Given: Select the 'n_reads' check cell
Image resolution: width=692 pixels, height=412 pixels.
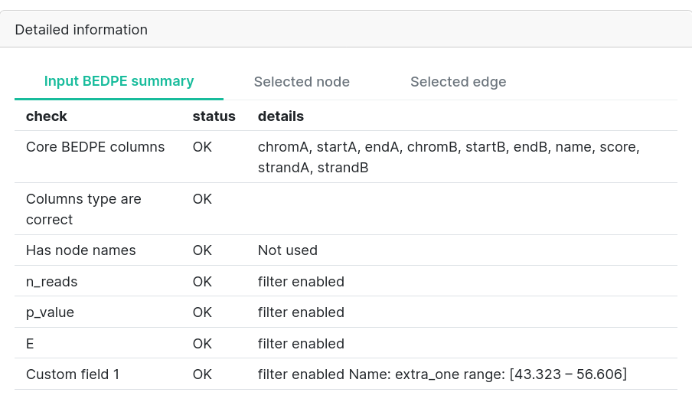Looking at the screenshot, I should pos(51,281).
